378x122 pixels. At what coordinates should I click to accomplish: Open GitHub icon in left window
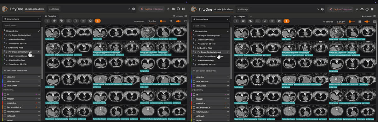tap(178, 9)
